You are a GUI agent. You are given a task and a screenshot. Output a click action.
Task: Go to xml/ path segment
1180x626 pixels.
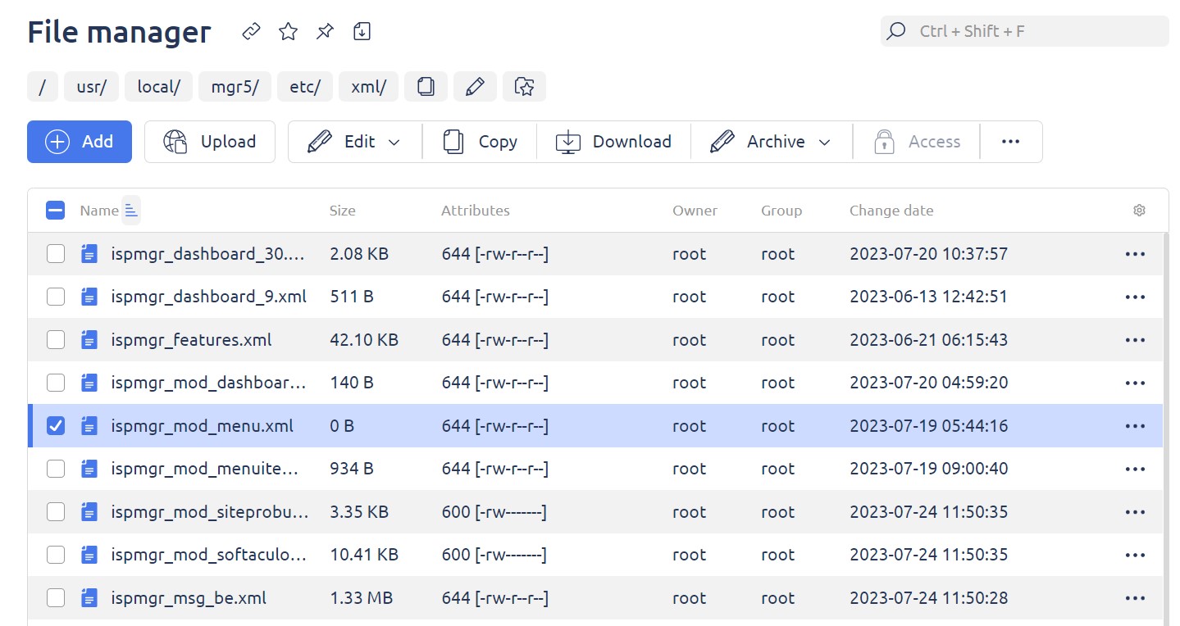368,86
